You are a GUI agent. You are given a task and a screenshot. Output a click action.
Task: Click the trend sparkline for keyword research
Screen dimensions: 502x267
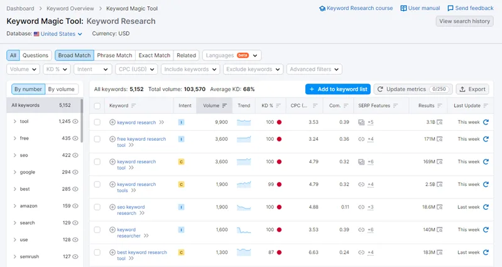coord(244,122)
